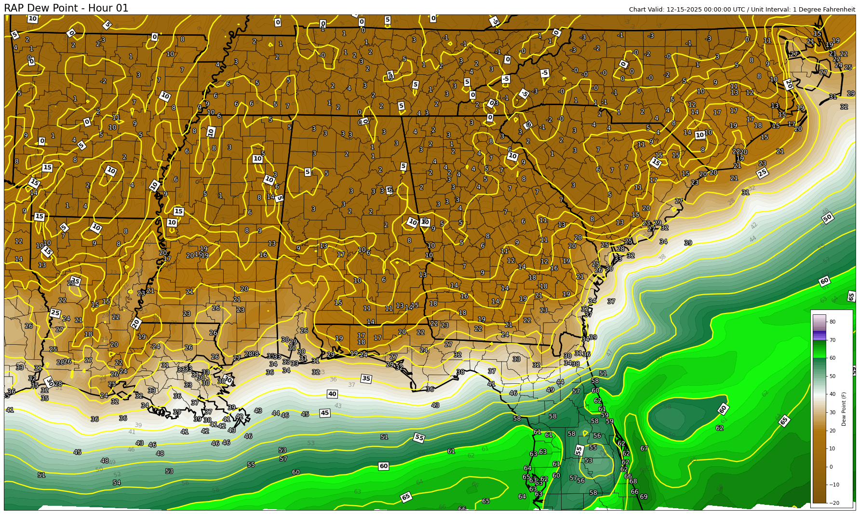Click the 80 tick label on the legend
The height and width of the screenshot is (514, 859).
pyautogui.click(x=832, y=322)
